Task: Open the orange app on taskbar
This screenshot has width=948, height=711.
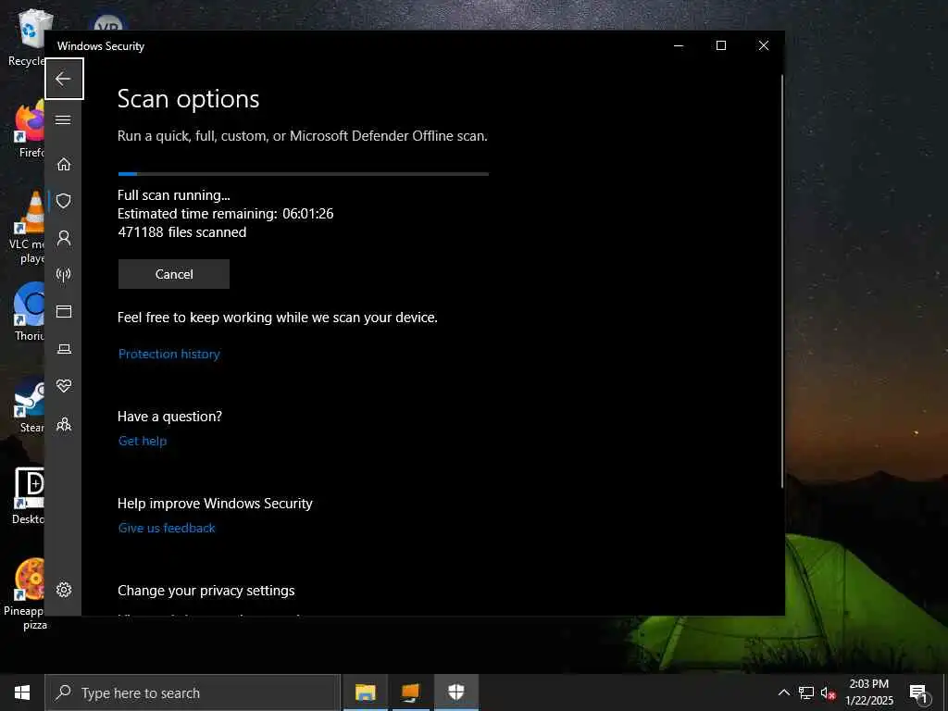Action: [410, 692]
